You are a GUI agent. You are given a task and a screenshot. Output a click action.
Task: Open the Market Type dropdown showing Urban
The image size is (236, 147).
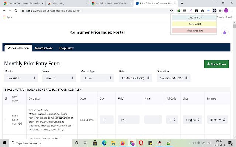pos(97,78)
